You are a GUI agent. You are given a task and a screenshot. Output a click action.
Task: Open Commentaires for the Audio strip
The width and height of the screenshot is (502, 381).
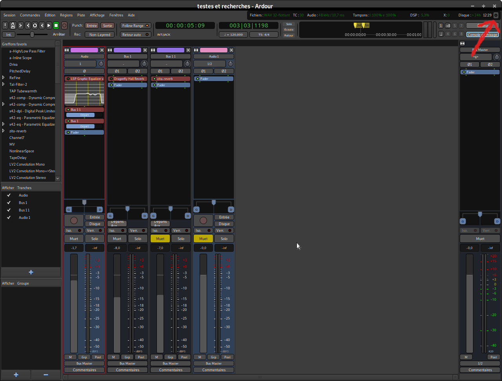tap(84, 370)
